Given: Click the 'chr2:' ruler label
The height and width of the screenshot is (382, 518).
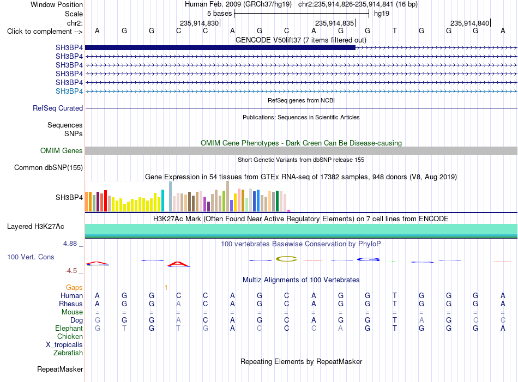Looking at the screenshot, I should click(x=75, y=23).
